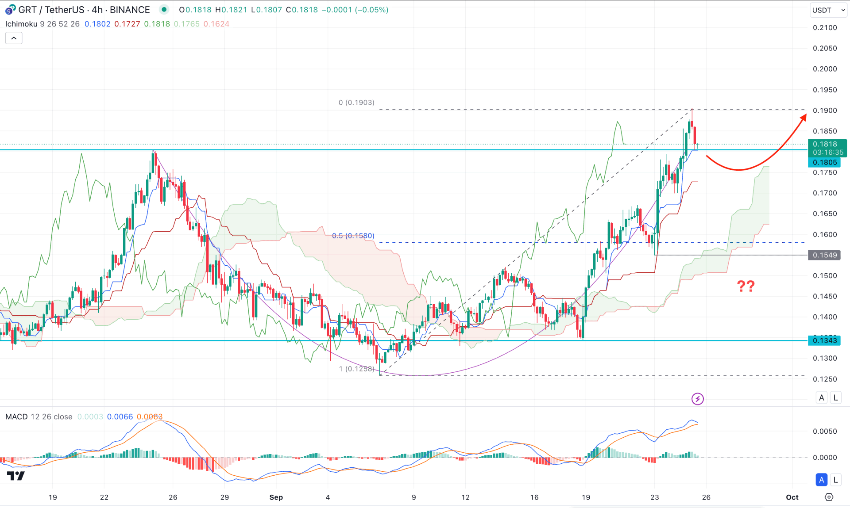Click the MACD histogram value 0.0003
The width and height of the screenshot is (850, 508).
90,416
